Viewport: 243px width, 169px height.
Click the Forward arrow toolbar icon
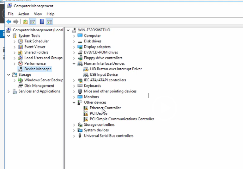pyautogui.click(x=16, y=22)
